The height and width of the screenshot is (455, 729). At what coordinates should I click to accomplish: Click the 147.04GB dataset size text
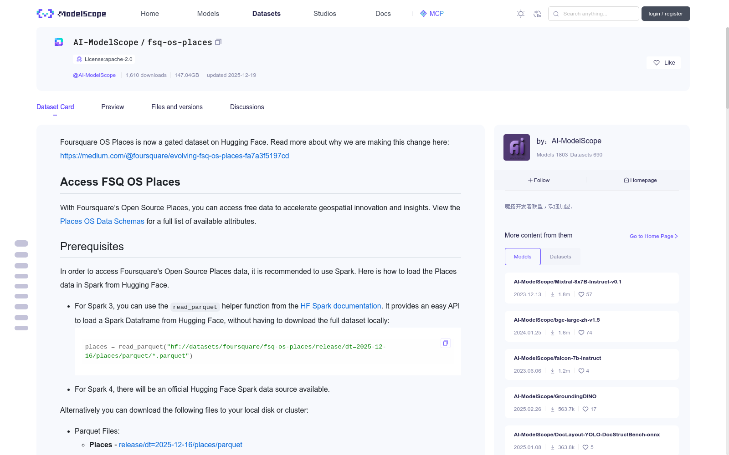[x=187, y=75]
